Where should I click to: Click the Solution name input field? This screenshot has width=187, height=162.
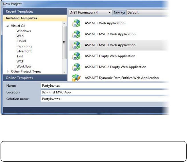point(105,99)
